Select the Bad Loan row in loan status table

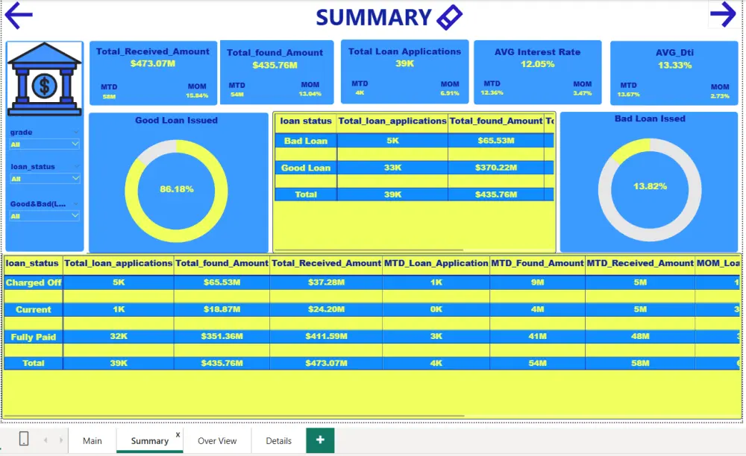(x=305, y=140)
